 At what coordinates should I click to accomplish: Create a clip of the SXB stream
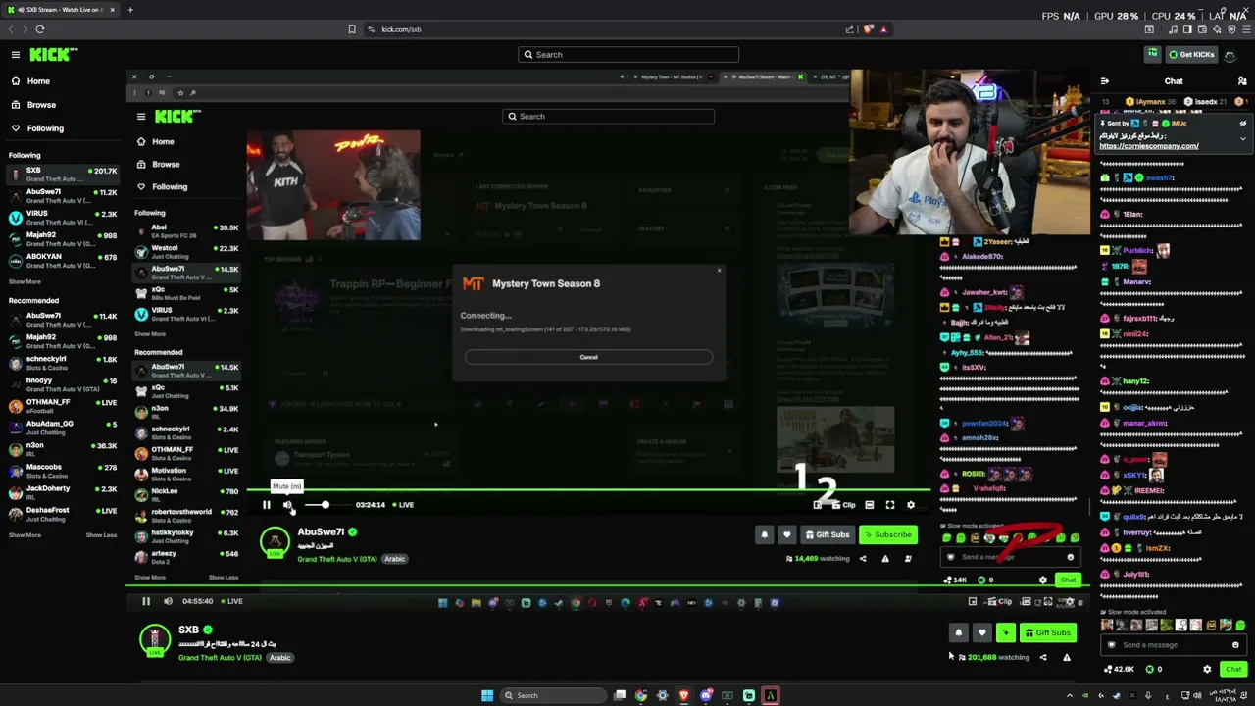[x=1000, y=602]
